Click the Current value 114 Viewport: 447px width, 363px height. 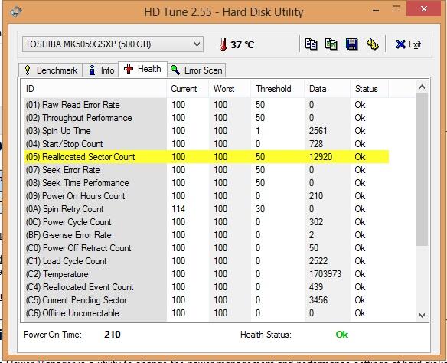point(178,209)
